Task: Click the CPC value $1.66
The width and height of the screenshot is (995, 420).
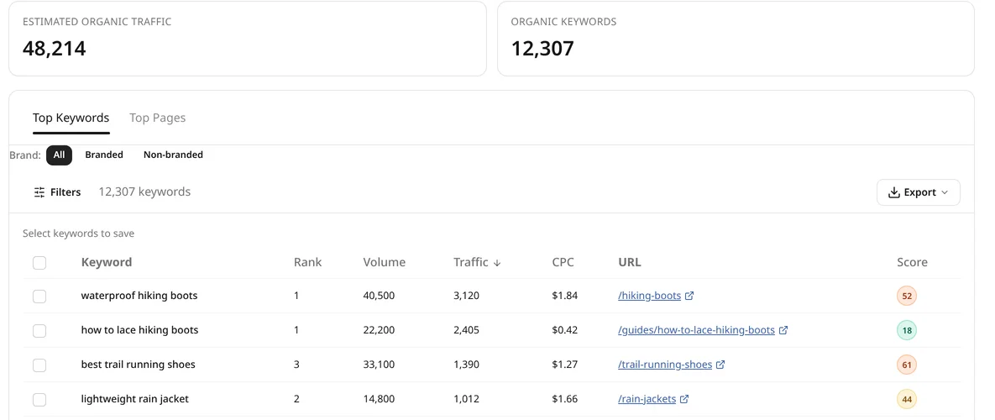Action: pos(565,399)
